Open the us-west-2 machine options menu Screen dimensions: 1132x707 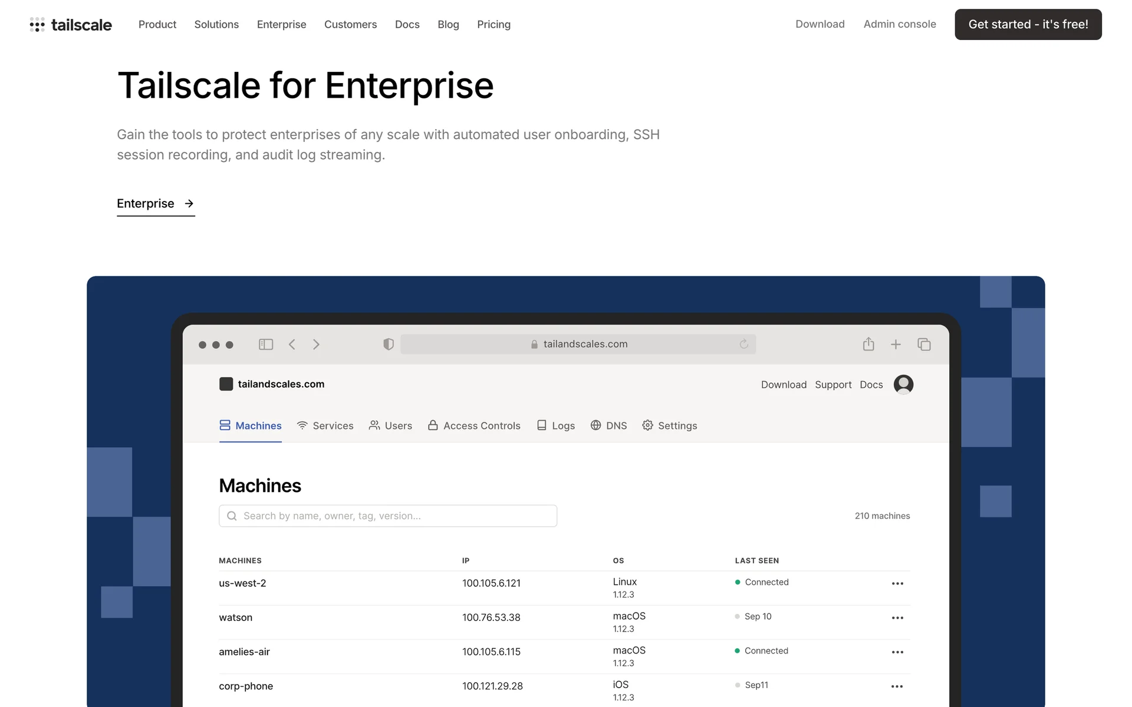tap(897, 583)
